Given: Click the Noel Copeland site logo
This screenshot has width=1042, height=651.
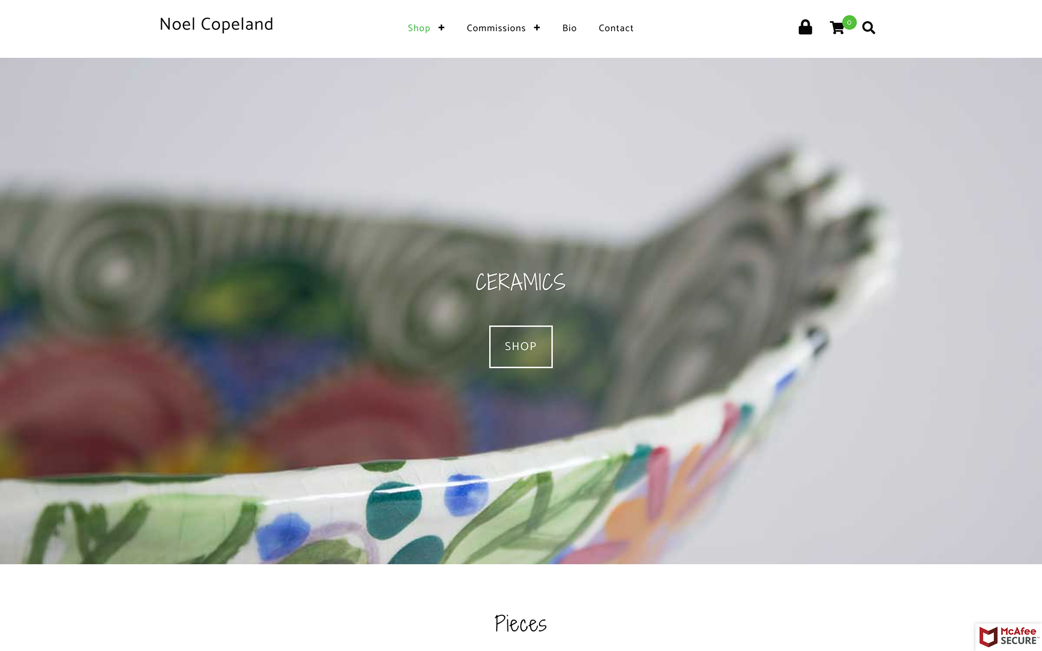Looking at the screenshot, I should [217, 24].
